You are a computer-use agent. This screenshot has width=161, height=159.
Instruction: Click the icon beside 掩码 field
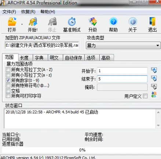pos(154,87)
